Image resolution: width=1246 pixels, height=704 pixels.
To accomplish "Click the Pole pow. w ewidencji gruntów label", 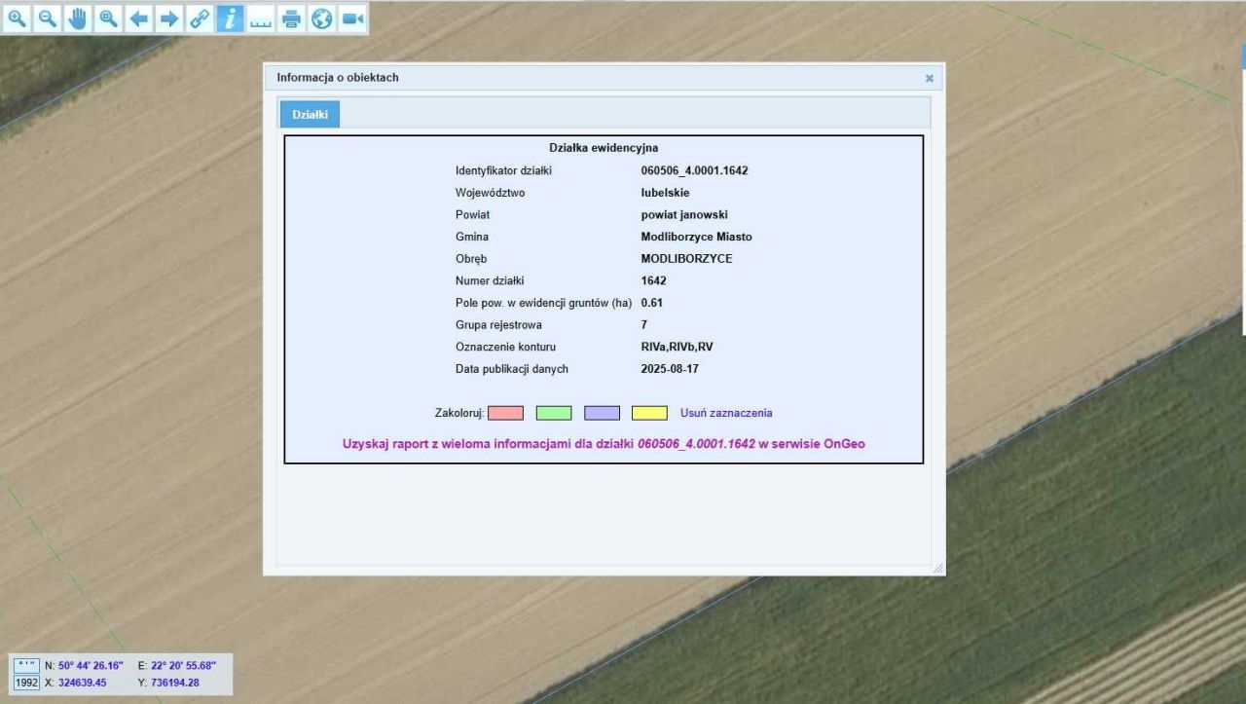I will click(544, 303).
